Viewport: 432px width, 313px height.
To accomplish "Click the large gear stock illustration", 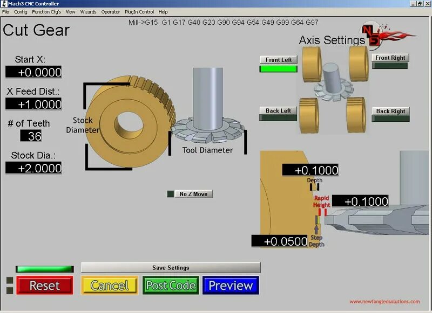I will click(131, 122).
